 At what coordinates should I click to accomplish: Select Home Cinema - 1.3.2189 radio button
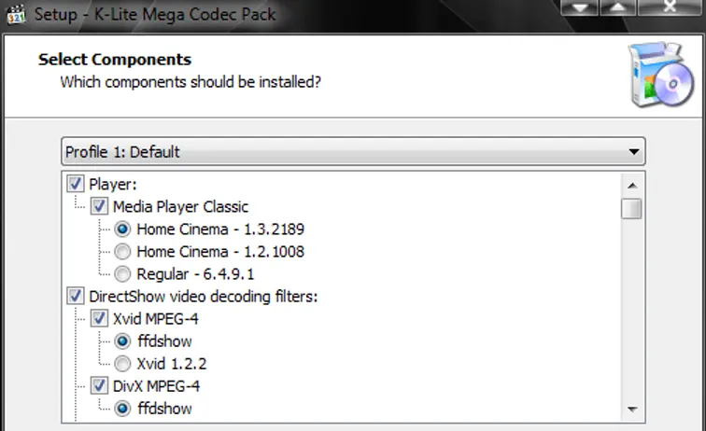[122, 229]
